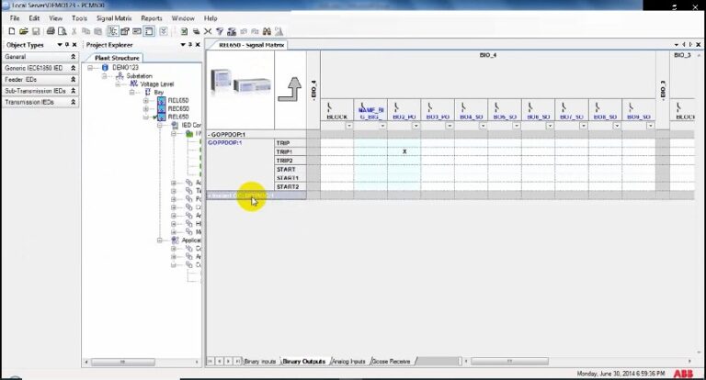Click the TRIP1 signal row header
Screen dimensions: 706x380
[x=290, y=151]
